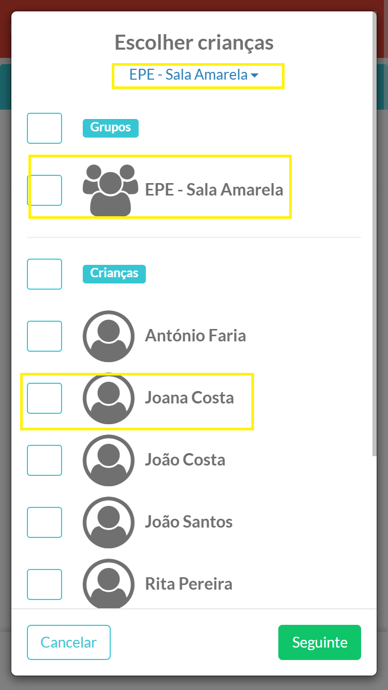Click the Cancelar button
Screen dimensions: 388x690
tap(69, 642)
